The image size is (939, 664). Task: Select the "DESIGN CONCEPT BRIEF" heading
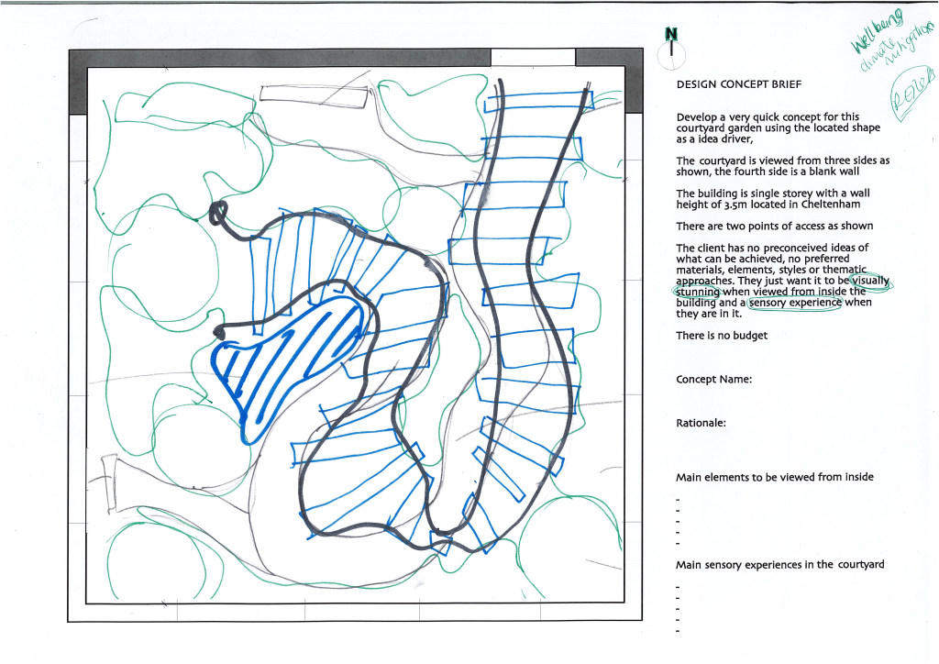[x=738, y=84]
